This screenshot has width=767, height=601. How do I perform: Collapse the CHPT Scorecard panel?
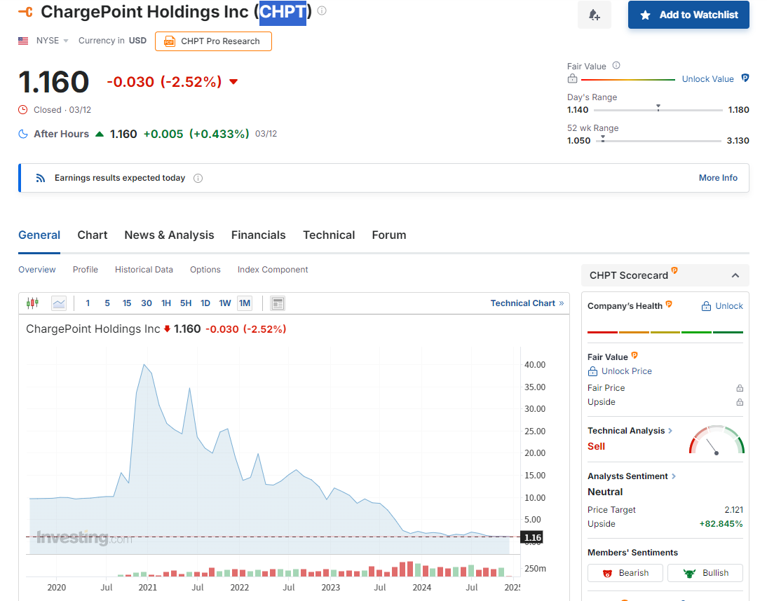[x=735, y=275]
